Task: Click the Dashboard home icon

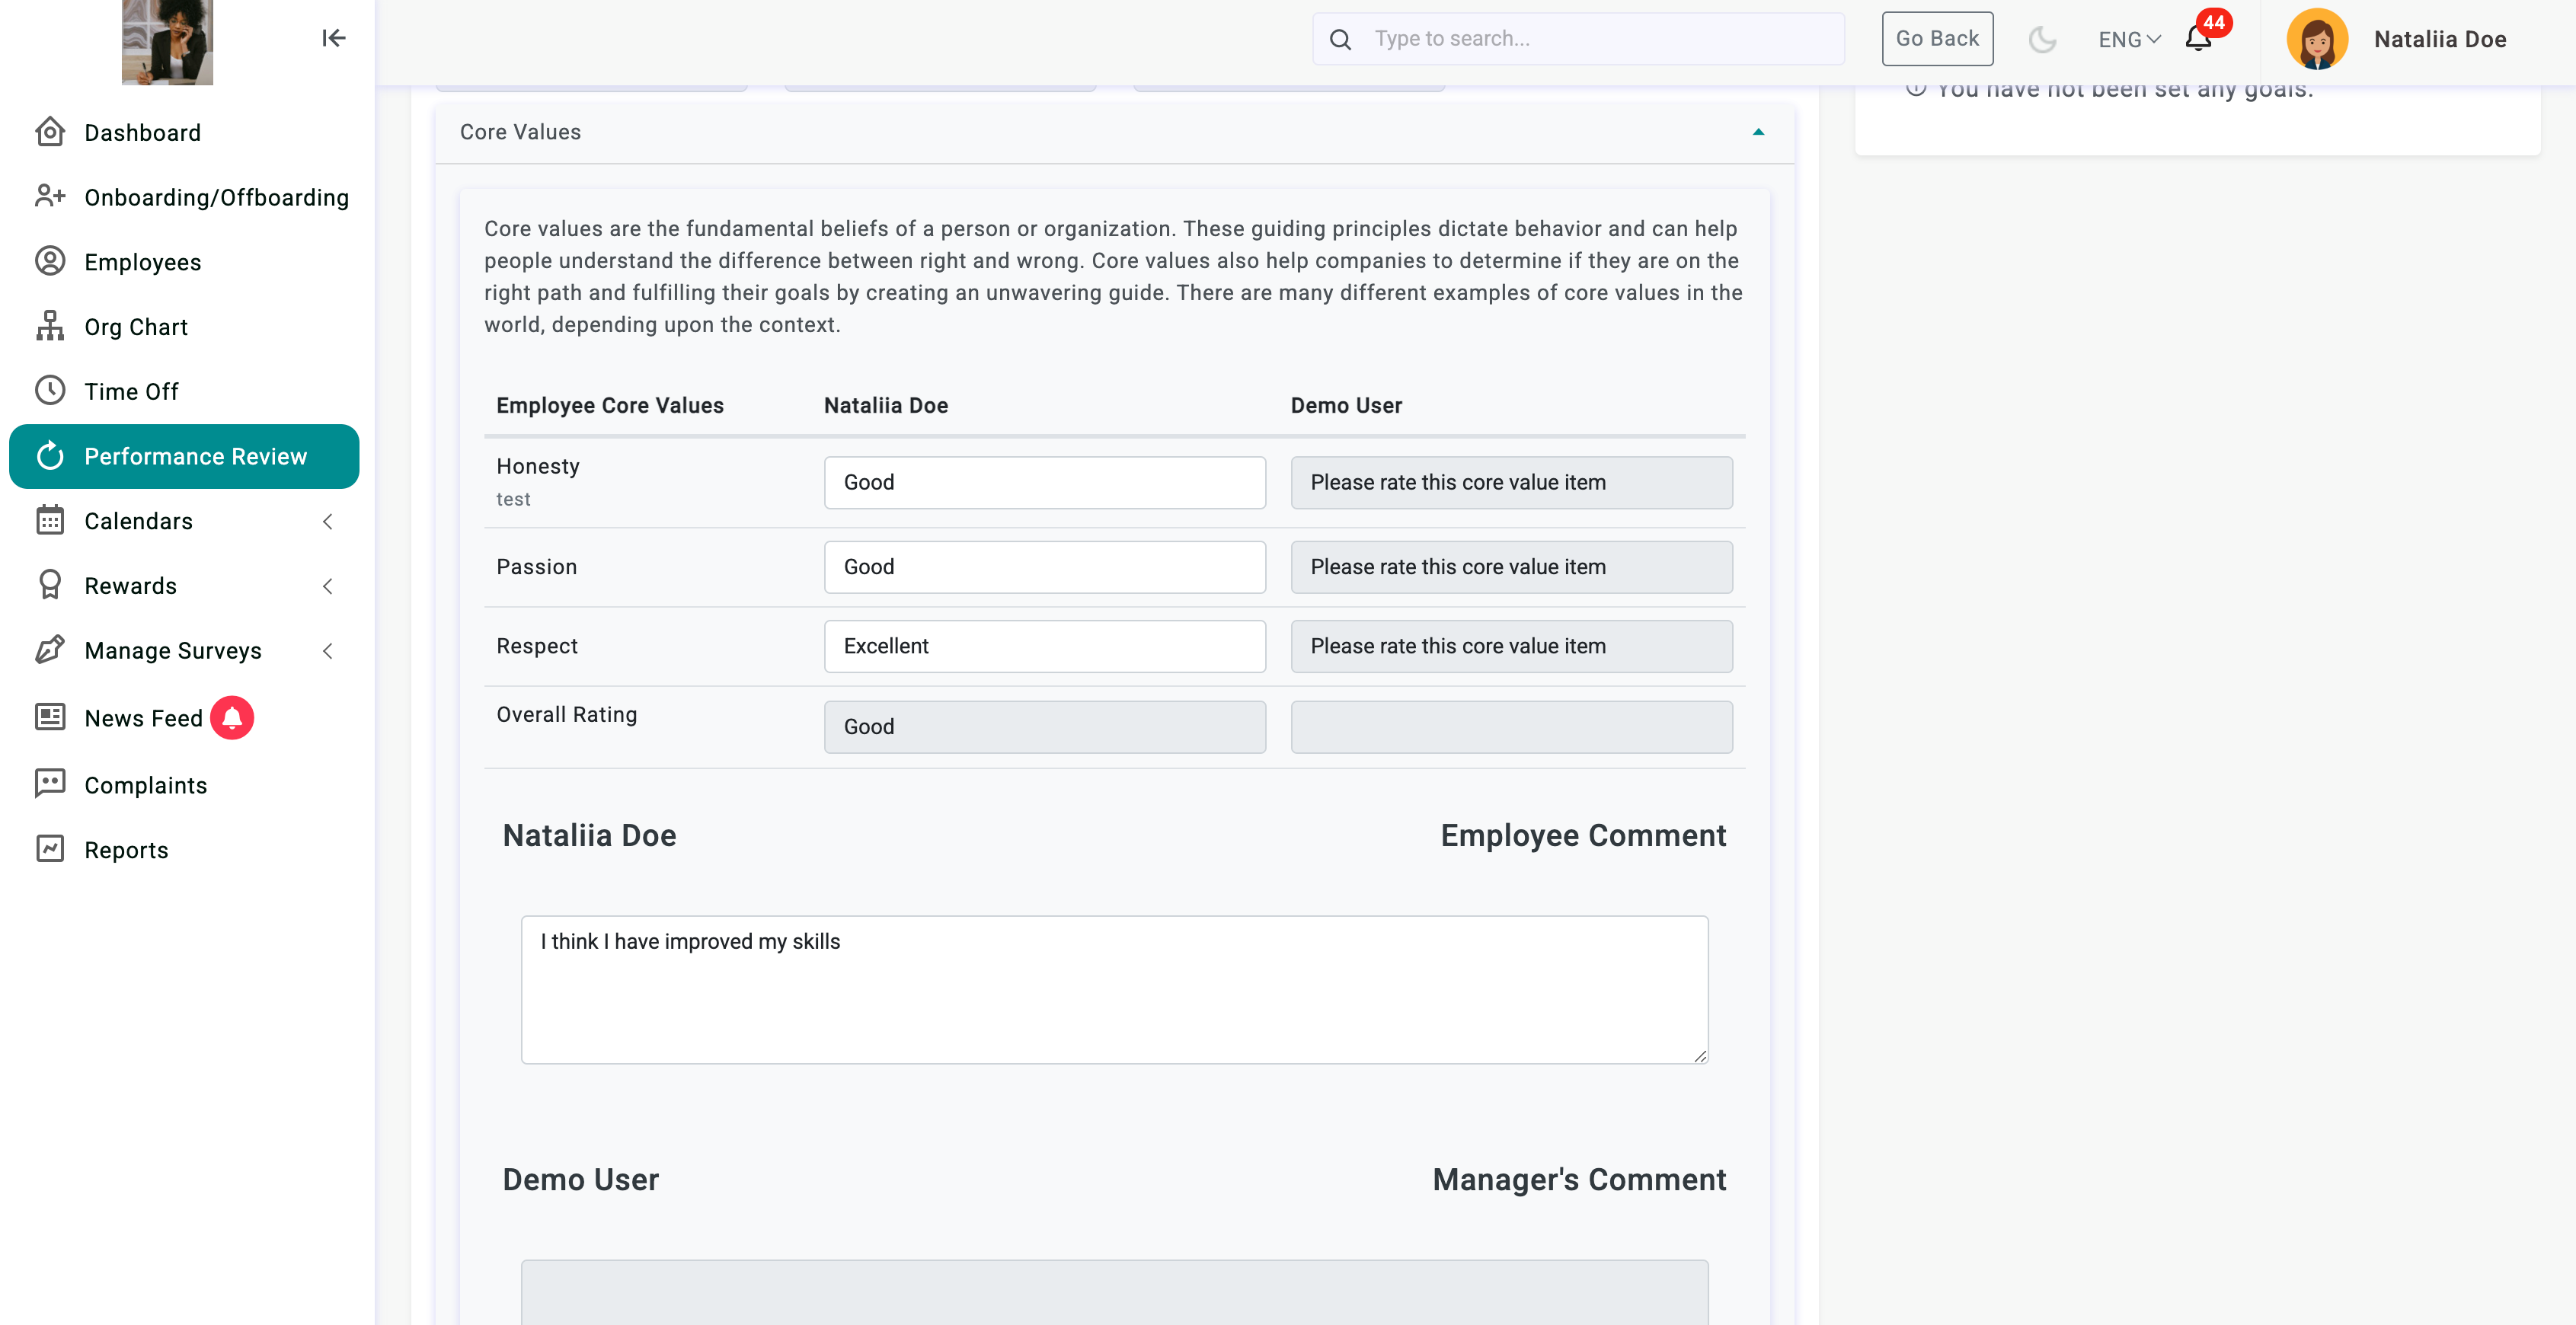Action: (x=50, y=132)
